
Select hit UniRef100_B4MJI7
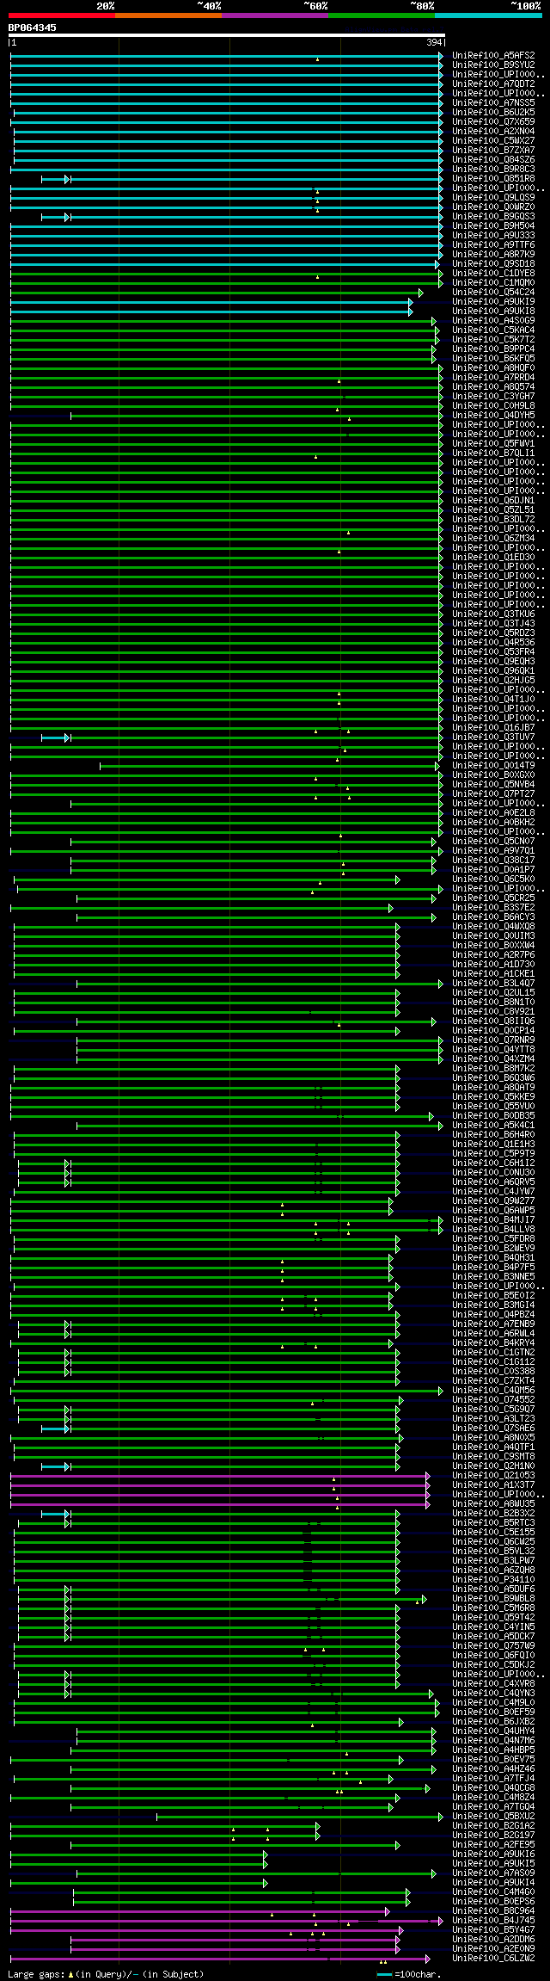click(493, 1219)
